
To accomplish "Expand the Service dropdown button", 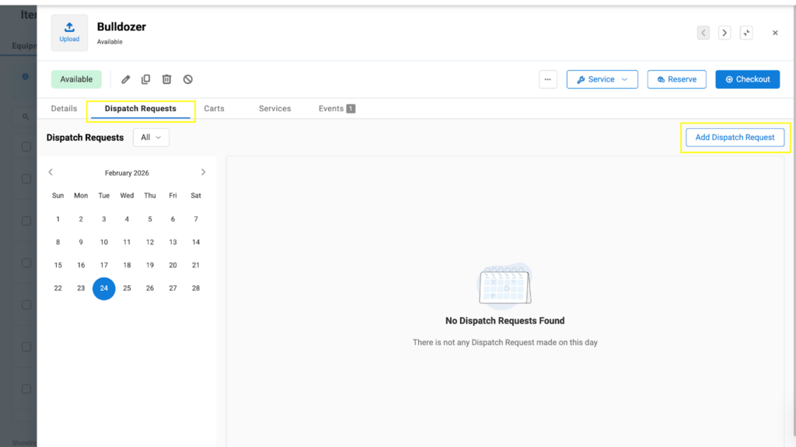I will coord(602,79).
